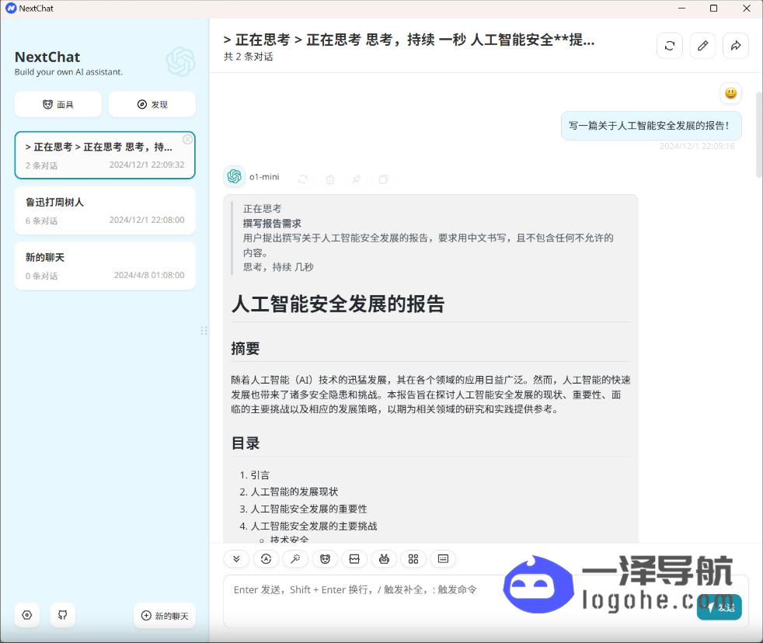Click the o1-mini model name label

264,177
